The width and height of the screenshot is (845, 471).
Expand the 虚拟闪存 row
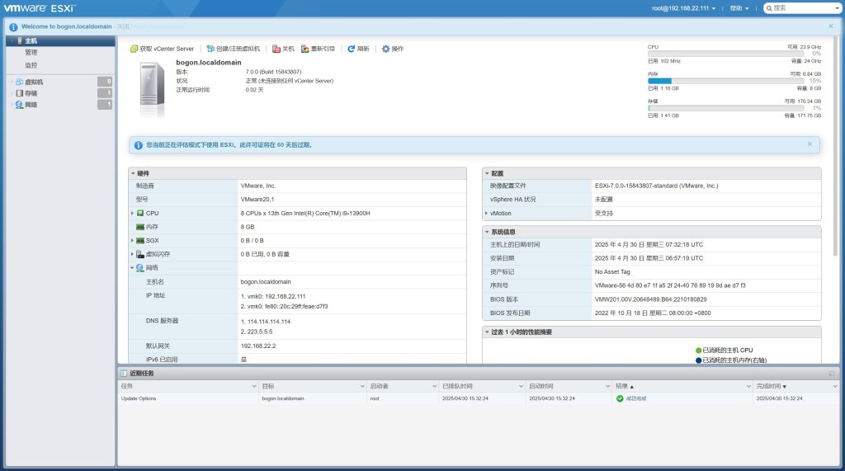[132, 254]
